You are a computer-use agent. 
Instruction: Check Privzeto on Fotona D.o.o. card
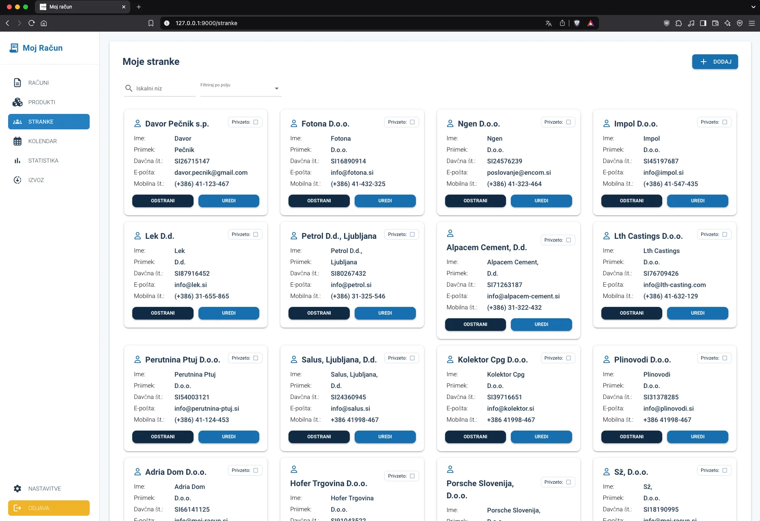412,122
